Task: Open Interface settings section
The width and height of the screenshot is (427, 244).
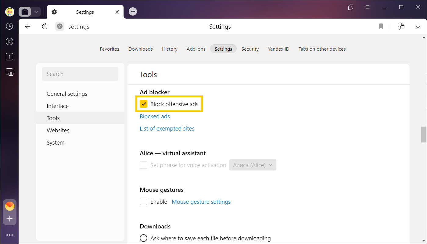Action: pos(80,106)
